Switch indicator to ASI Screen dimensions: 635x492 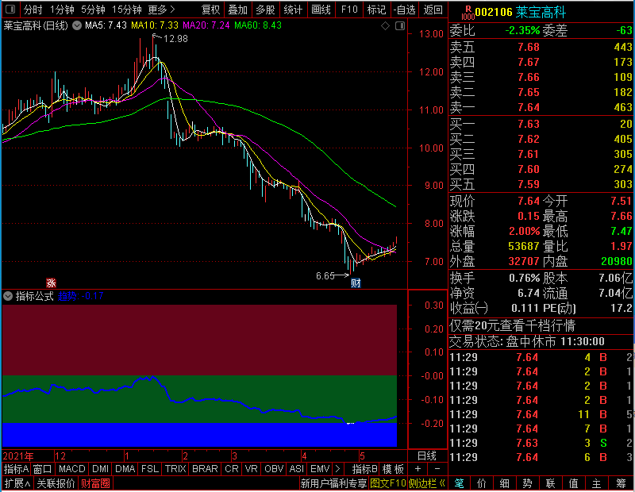coord(297,469)
